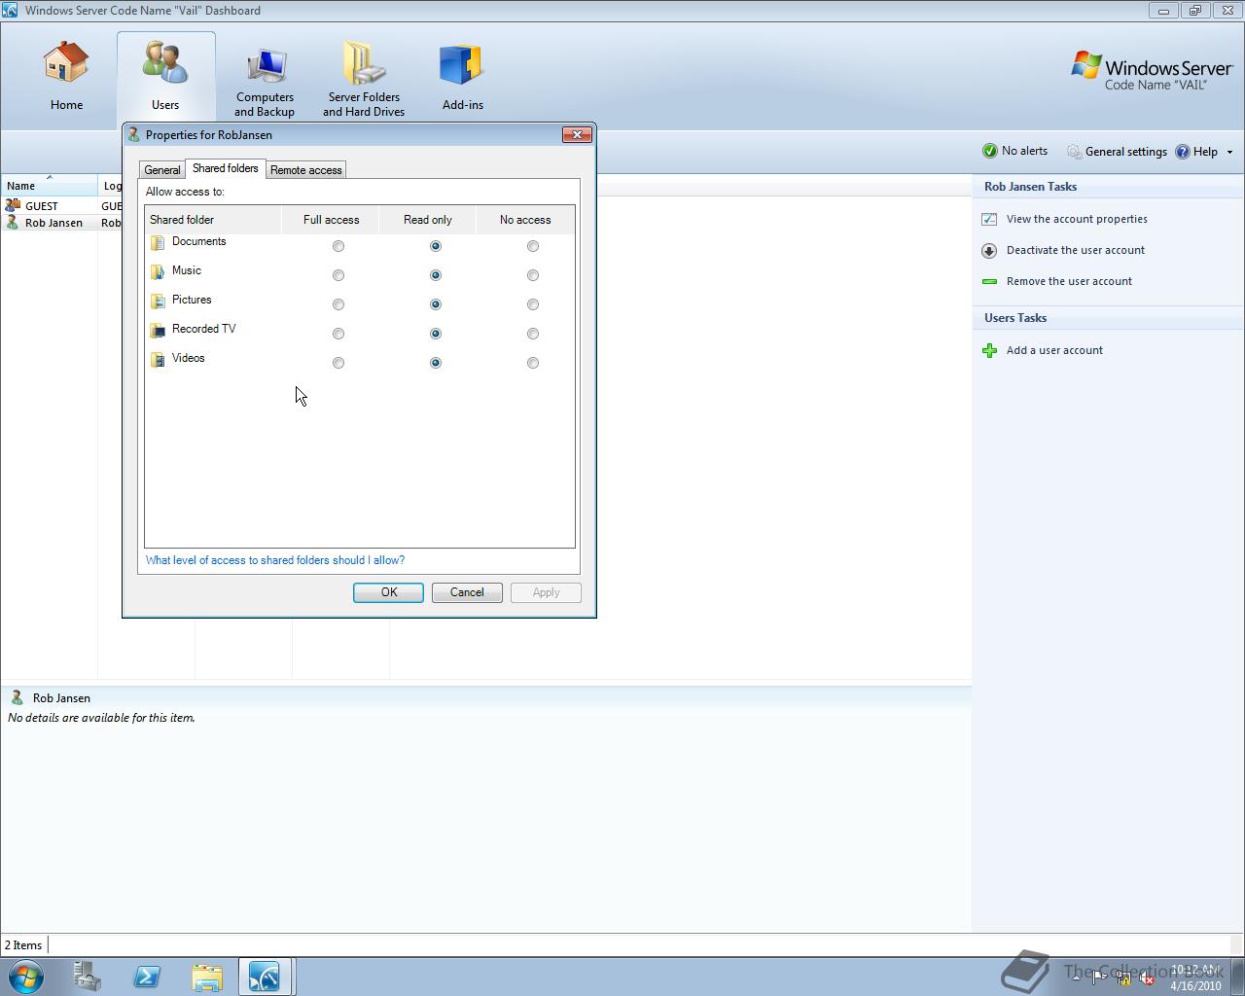Open Windows Explorer from the taskbar

(x=206, y=977)
